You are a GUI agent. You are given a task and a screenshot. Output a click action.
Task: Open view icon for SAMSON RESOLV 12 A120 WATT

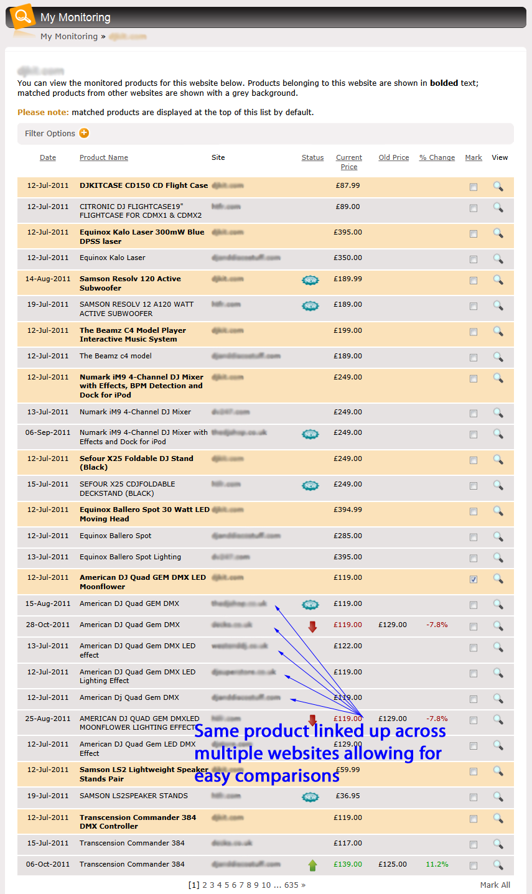(498, 305)
